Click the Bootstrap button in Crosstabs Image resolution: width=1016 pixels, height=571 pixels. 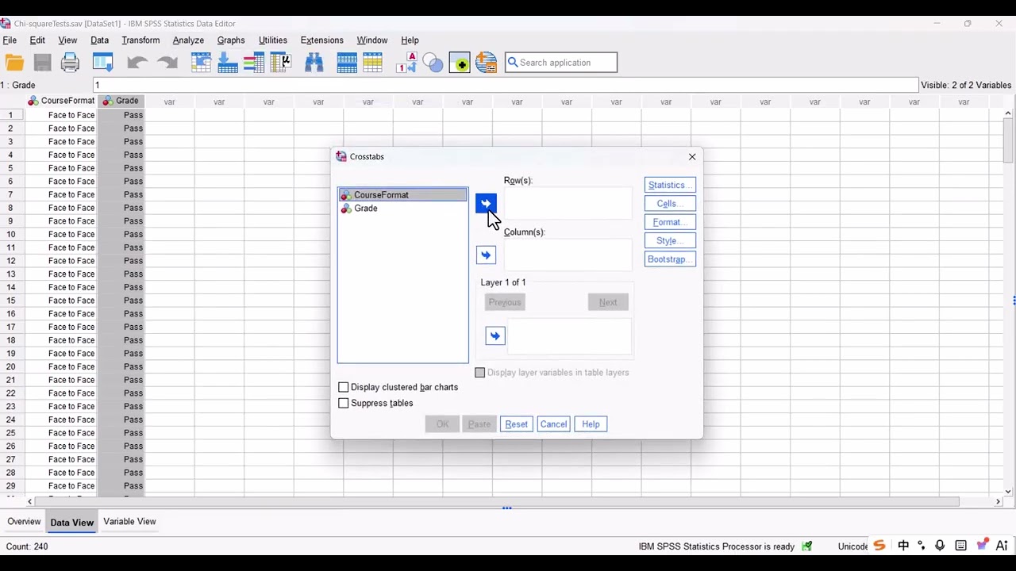[x=670, y=259]
